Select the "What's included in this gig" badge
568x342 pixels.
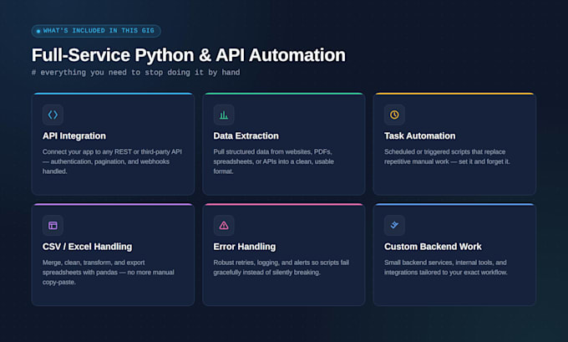click(x=96, y=31)
